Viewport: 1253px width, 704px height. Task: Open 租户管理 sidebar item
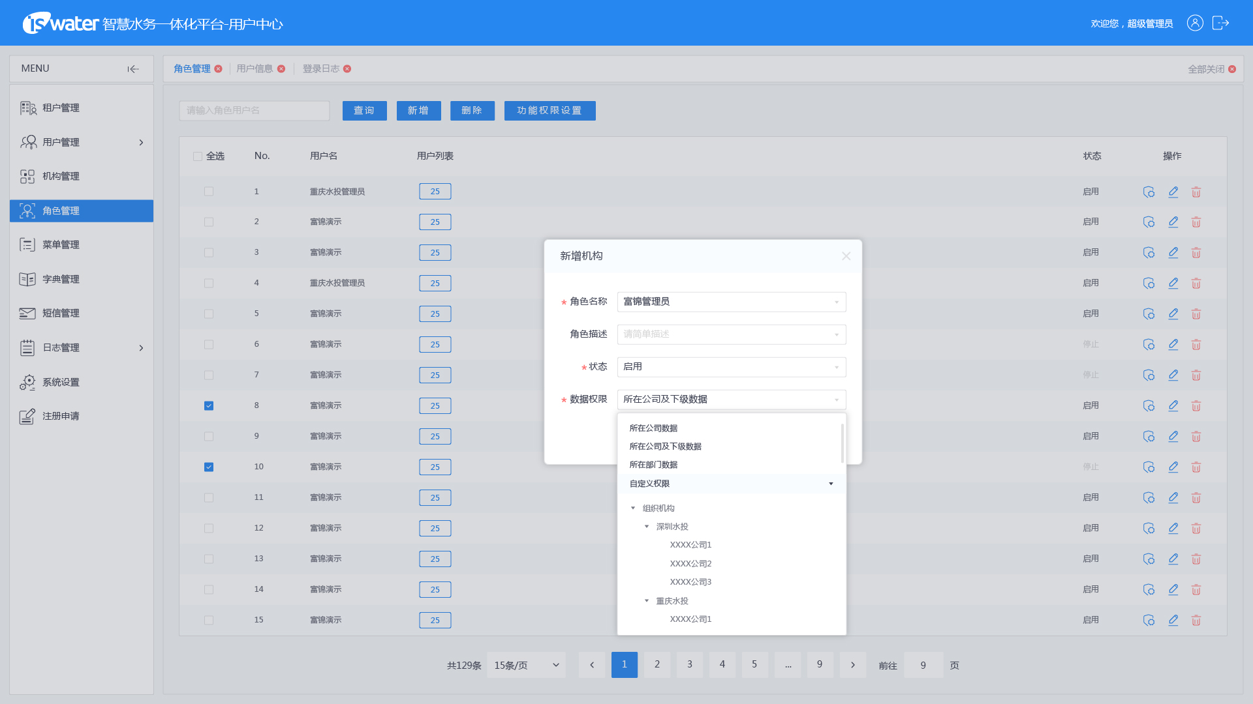pos(82,108)
